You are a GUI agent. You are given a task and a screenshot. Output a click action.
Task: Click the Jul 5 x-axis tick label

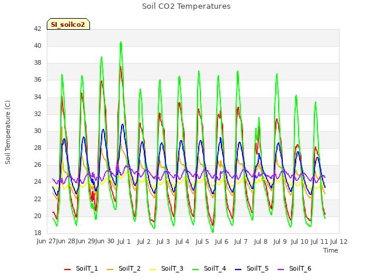(202, 242)
